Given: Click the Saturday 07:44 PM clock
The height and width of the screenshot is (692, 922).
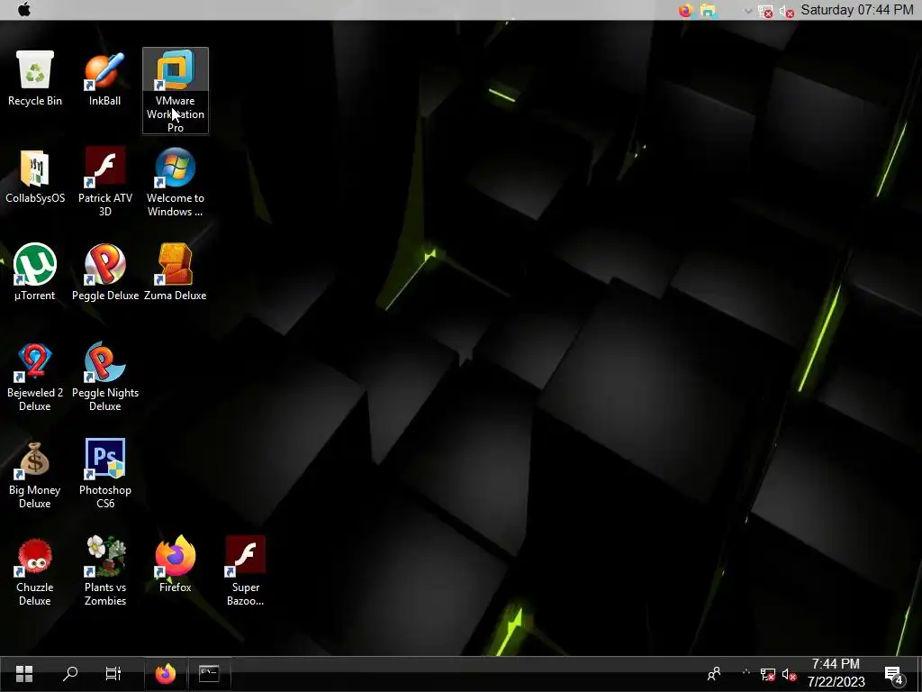Looking at the screenshot, I should (x=857, y=10).
